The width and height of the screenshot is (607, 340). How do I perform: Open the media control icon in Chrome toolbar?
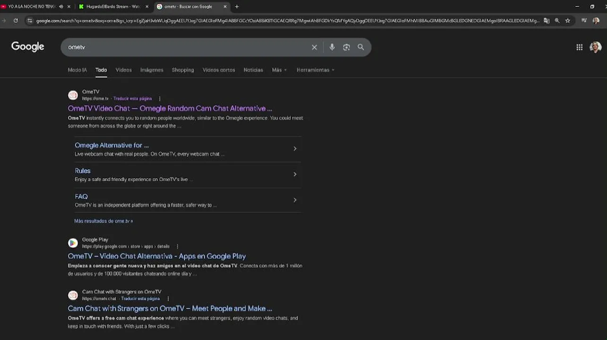pos(584,21)
